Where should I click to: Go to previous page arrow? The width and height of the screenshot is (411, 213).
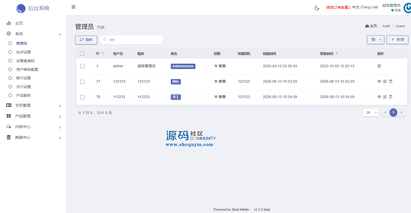click(x=385, y=112)
